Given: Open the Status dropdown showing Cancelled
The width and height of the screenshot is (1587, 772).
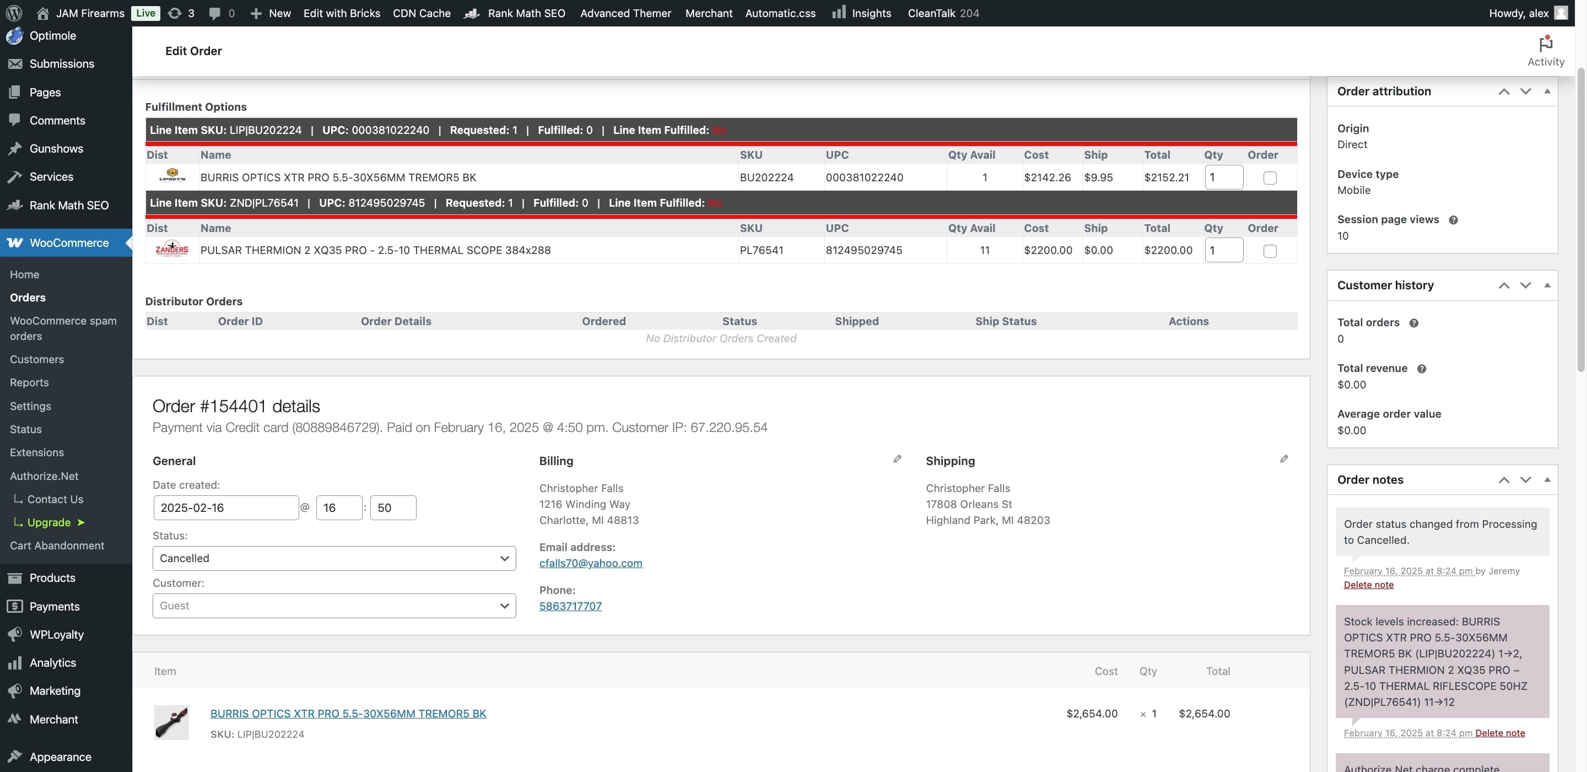Looking at the screenshot, I should [334, 558].
